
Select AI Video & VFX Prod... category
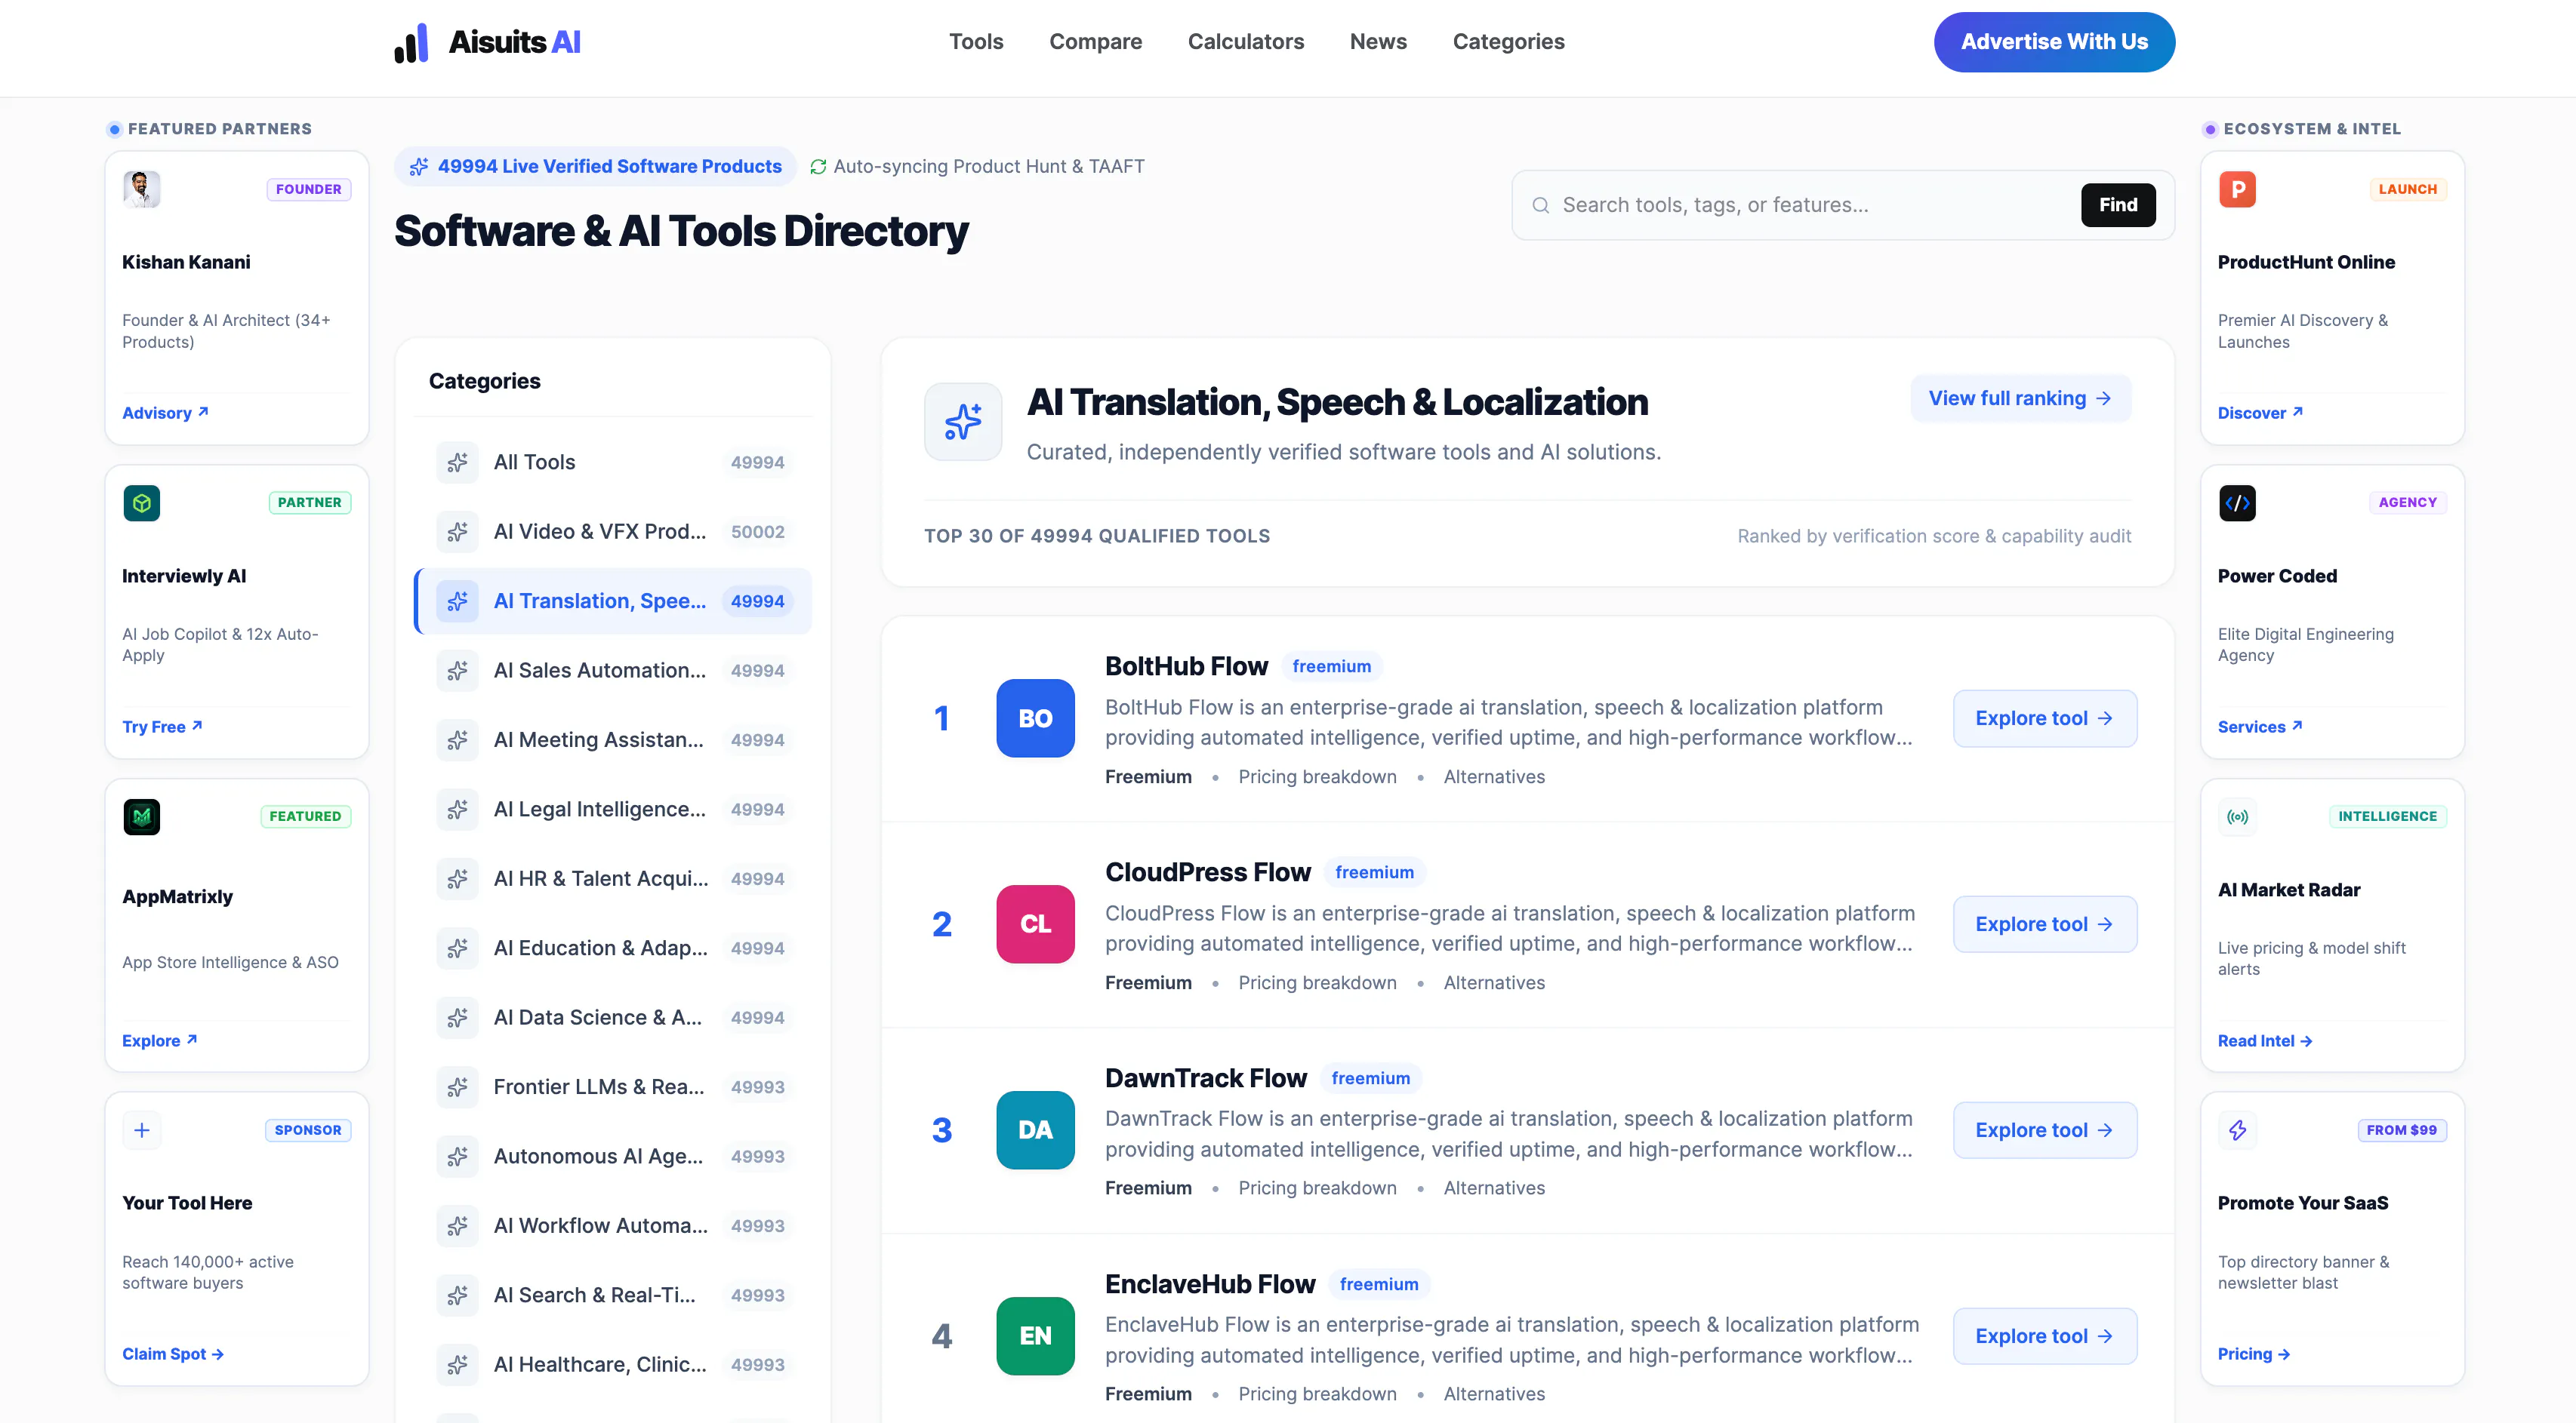click(614, 532)
